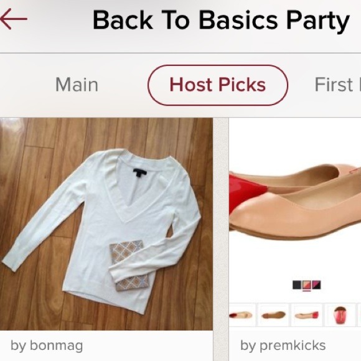
Task: Choose the nude and red color swatch
Action: tap(306, 285)
